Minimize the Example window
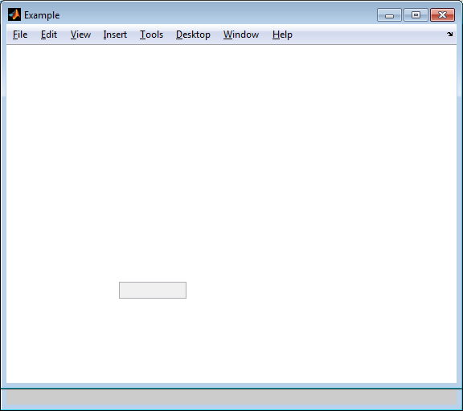This screenshot has height=411, width=463. [x=389, y=15]
